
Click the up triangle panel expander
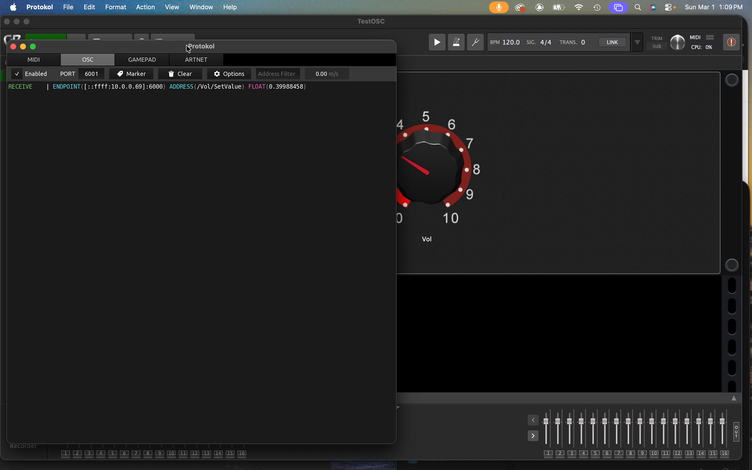tap(734, 398)
